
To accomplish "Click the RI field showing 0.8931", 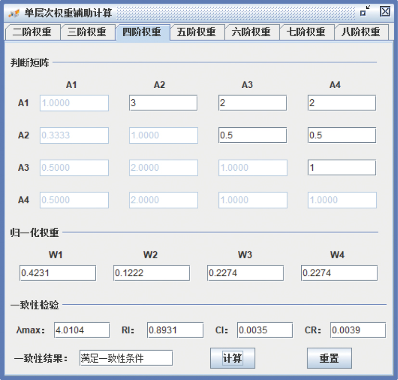I will pyautogui.click(x=175, y=330).
